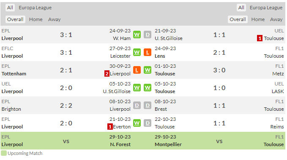This screenshot has width=287, height=160.
Task: Open the Tottenham team link
Action: [14, 74]
